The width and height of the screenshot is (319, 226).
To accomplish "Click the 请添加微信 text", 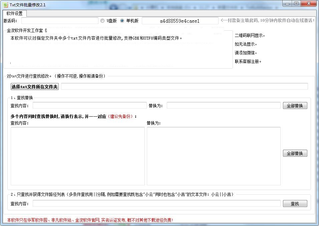I will [246, 53].
